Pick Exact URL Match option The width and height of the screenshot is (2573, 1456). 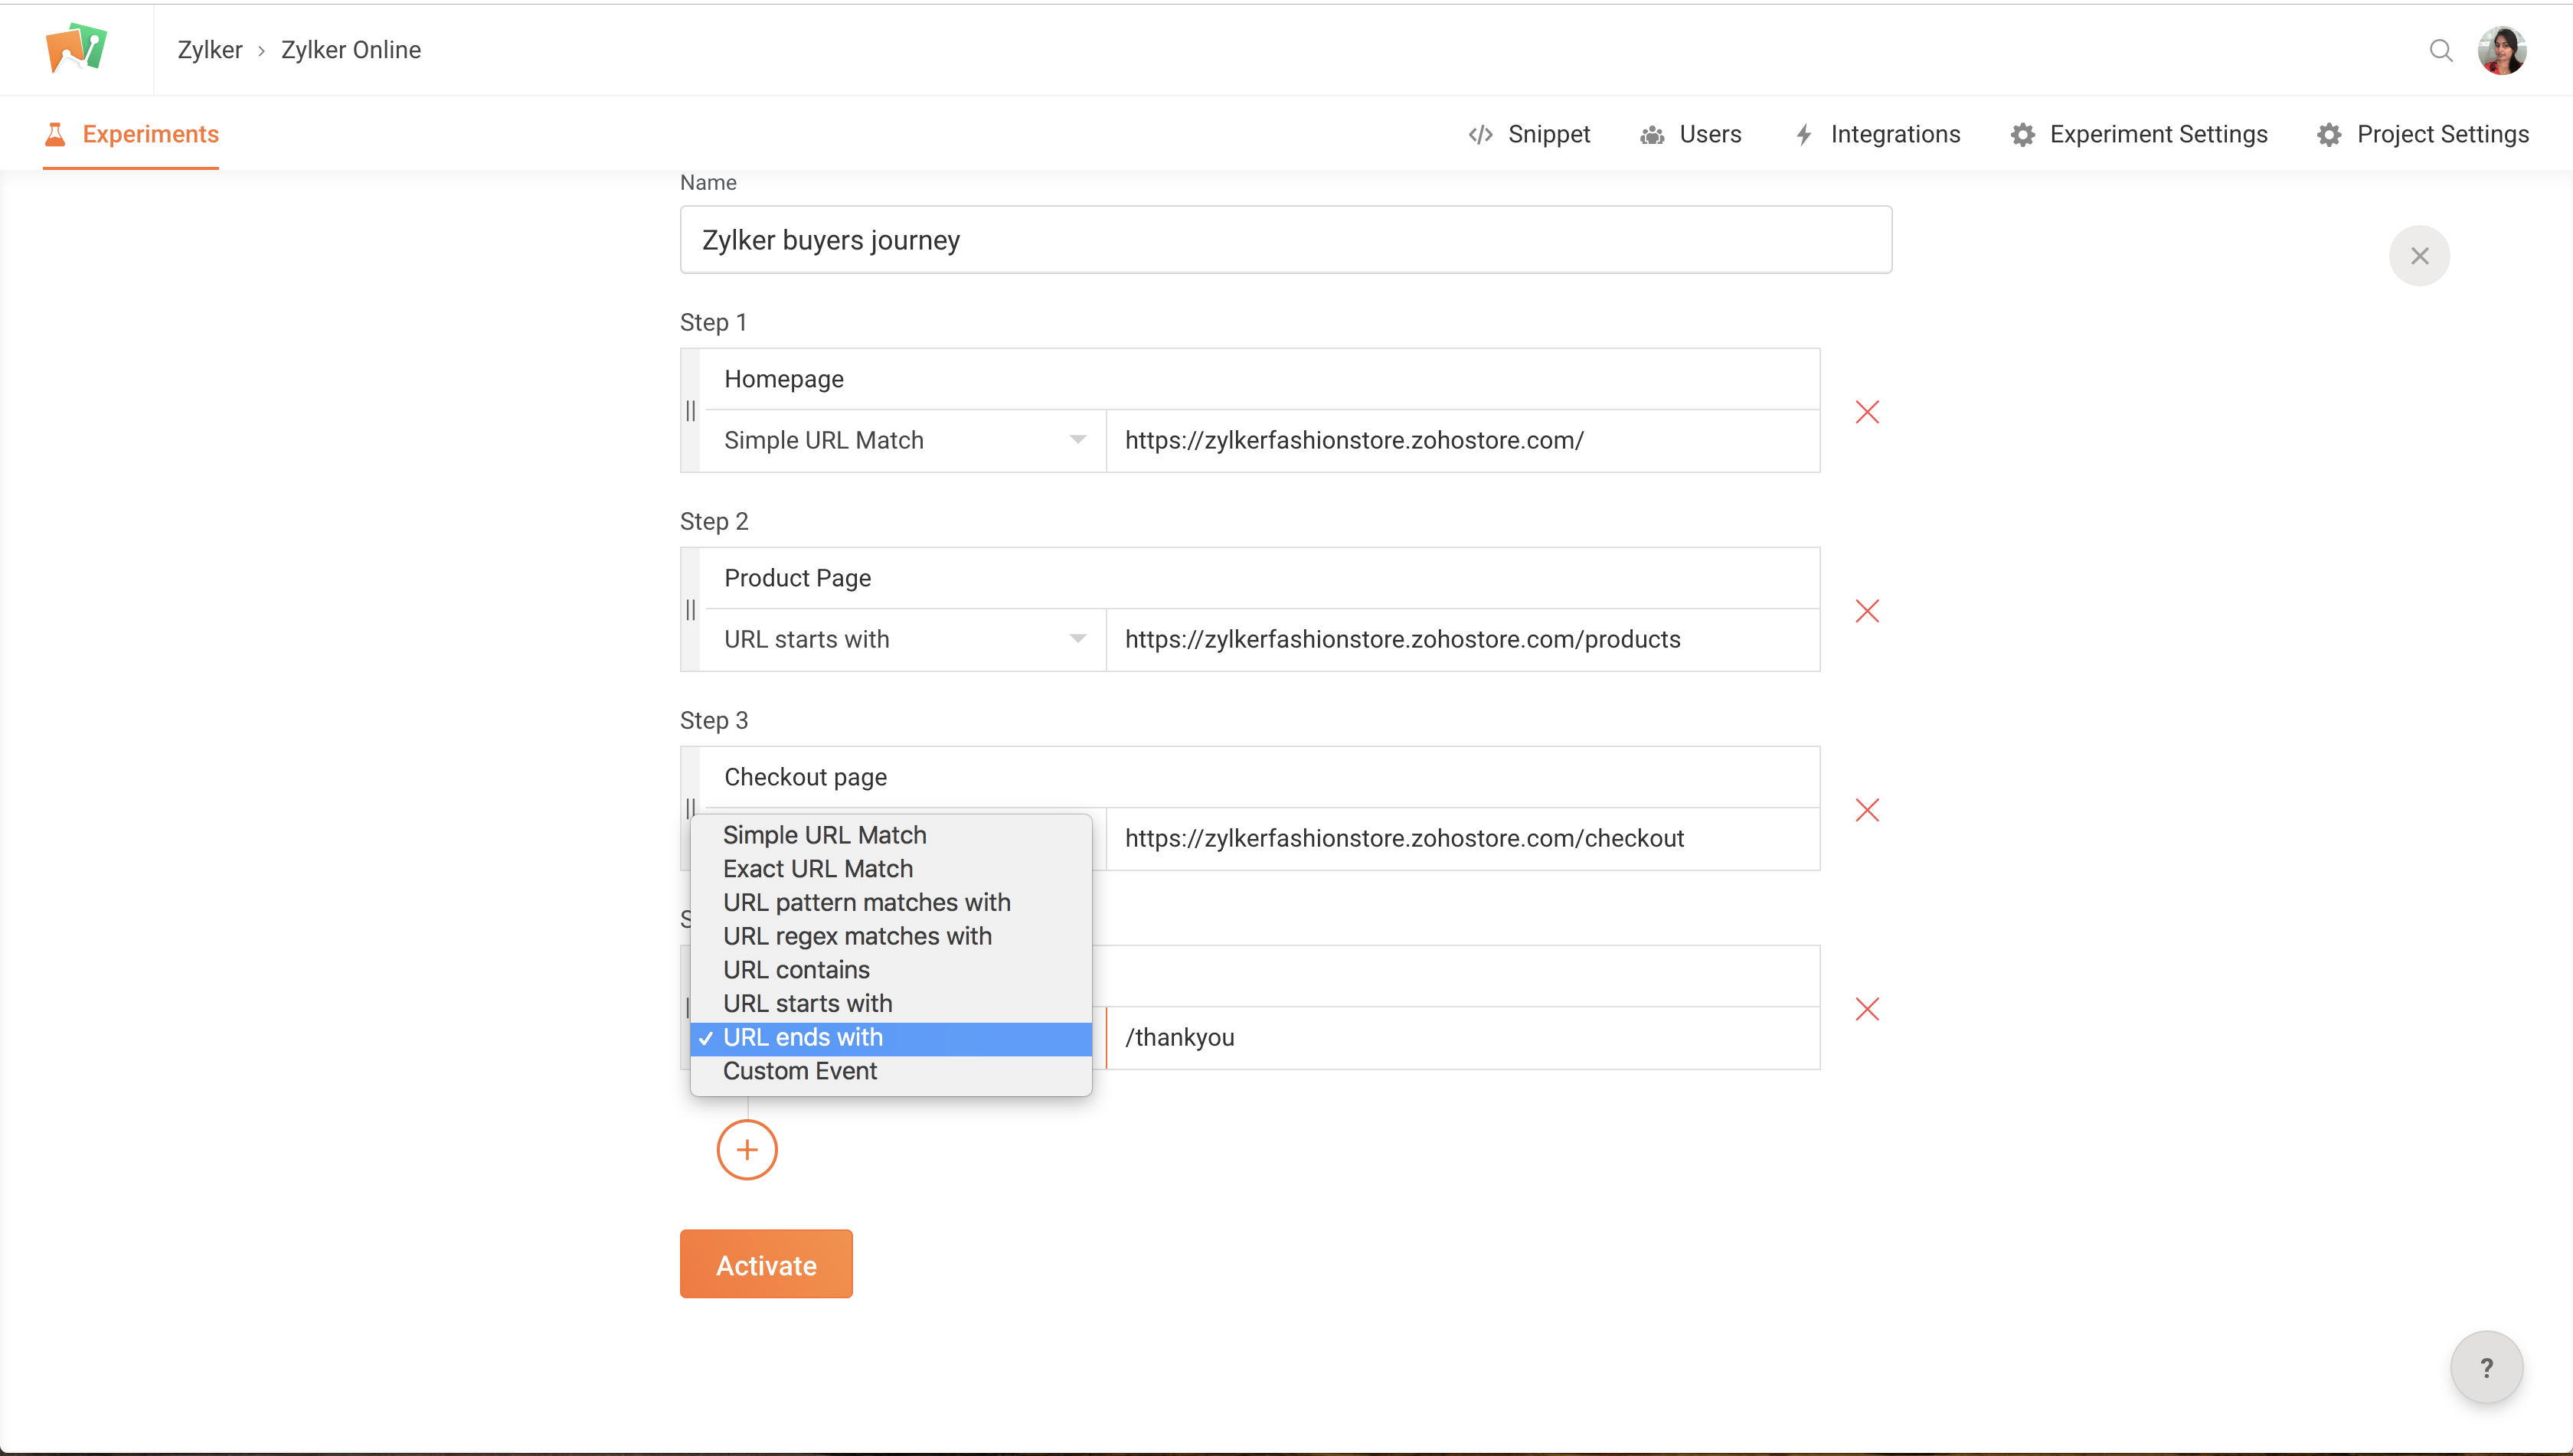[x=817, y=869]
